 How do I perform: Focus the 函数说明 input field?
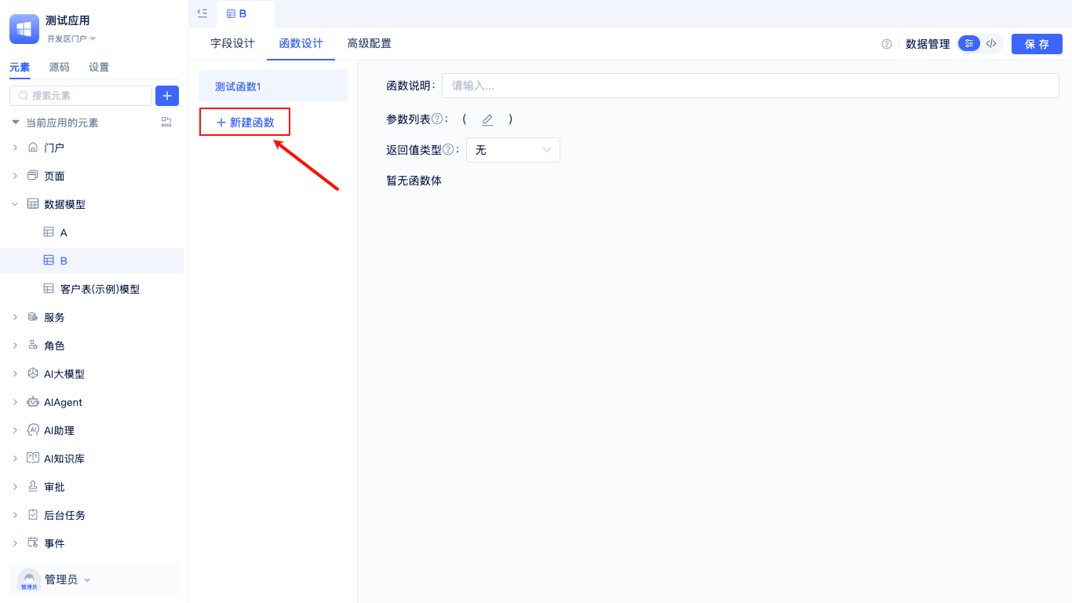point(750,86)
